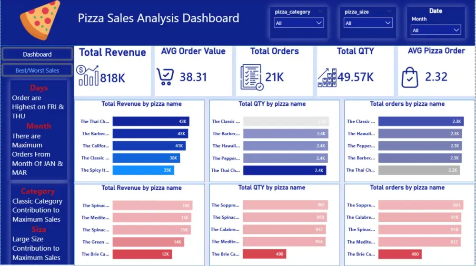Select the Spinac... 950 quantity bar

click(285, 217)
